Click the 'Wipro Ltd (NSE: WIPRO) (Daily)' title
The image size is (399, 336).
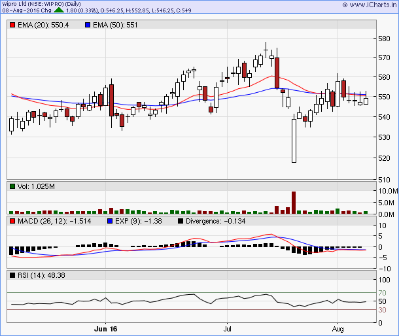click(x=41, y=4)
